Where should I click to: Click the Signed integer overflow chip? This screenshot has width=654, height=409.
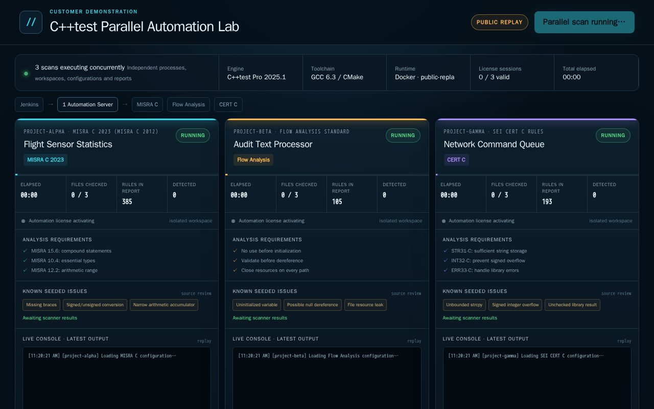pos(515,305)
